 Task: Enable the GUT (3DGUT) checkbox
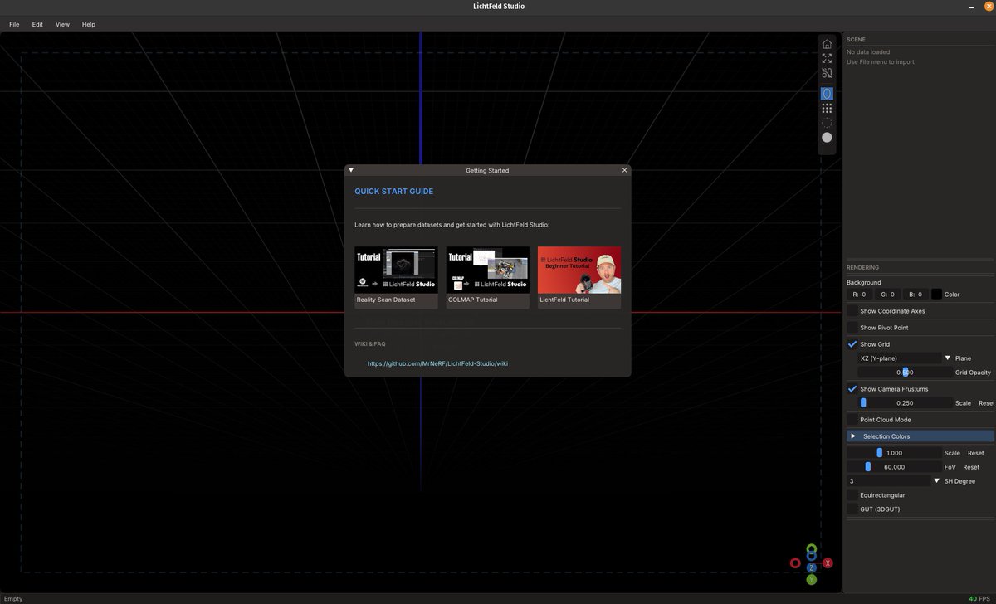coord(852,509)
